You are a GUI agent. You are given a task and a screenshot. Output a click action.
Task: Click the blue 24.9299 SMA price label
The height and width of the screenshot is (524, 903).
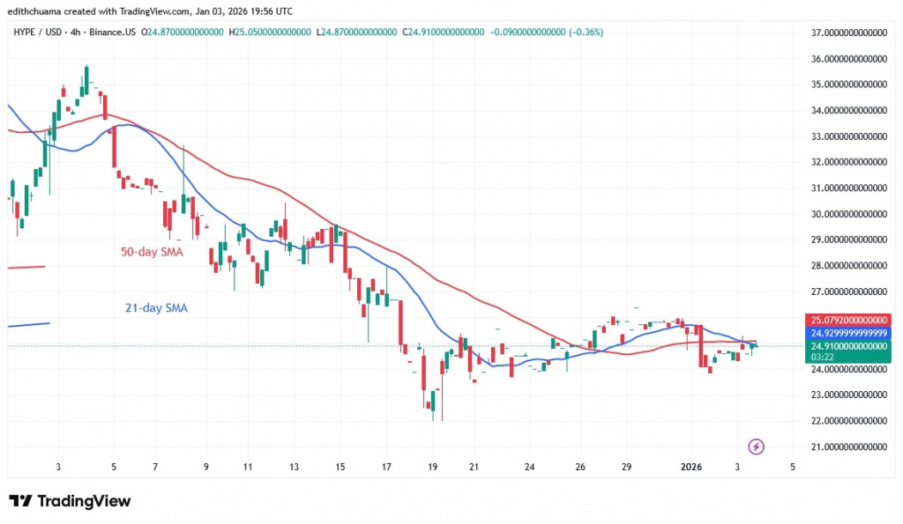tap(848, 333)
